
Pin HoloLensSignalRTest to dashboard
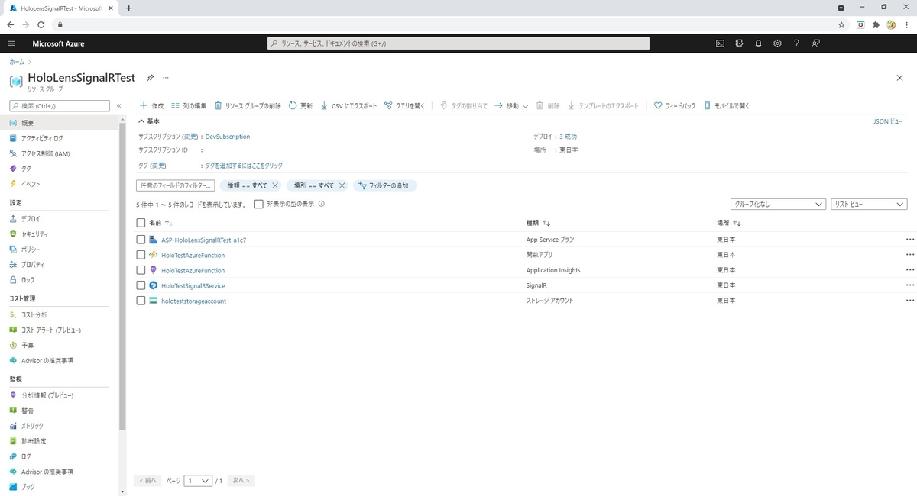click(151, 78)
